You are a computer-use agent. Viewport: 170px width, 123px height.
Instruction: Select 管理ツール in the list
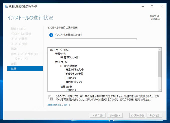60,54
